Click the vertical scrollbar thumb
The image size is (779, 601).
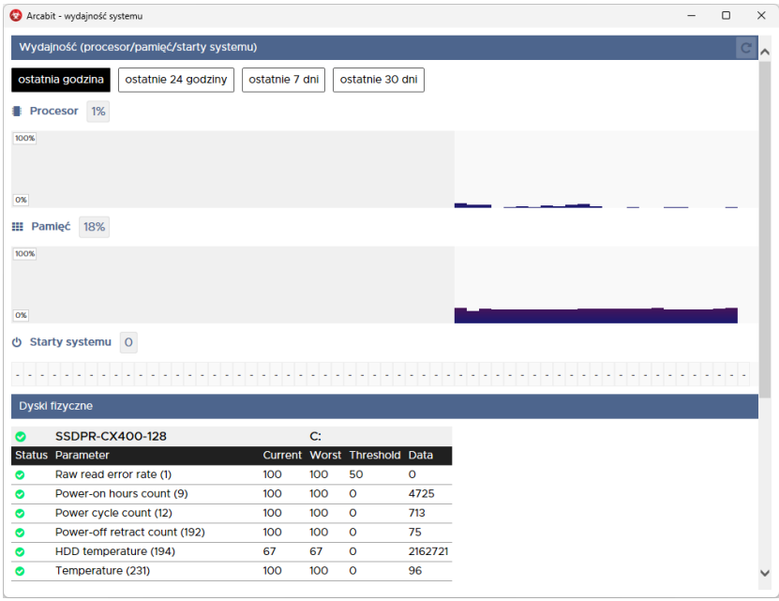coord(765,229)
